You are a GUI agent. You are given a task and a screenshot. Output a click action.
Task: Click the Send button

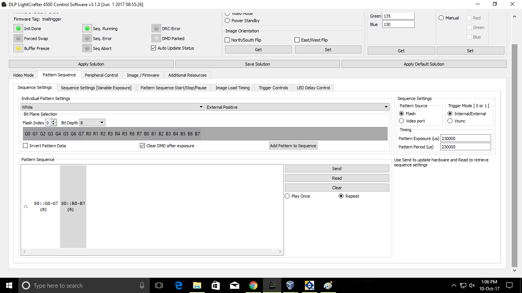[337, 169]
